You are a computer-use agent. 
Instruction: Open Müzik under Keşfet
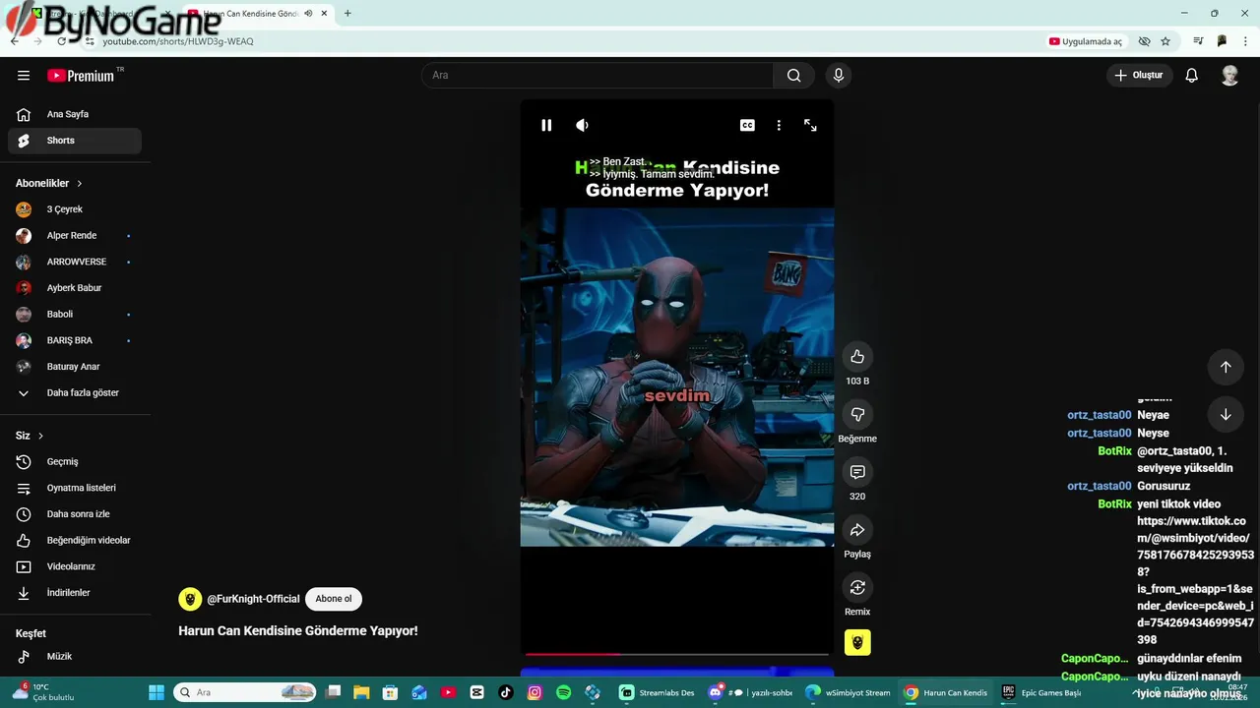[x=75, y=657]
